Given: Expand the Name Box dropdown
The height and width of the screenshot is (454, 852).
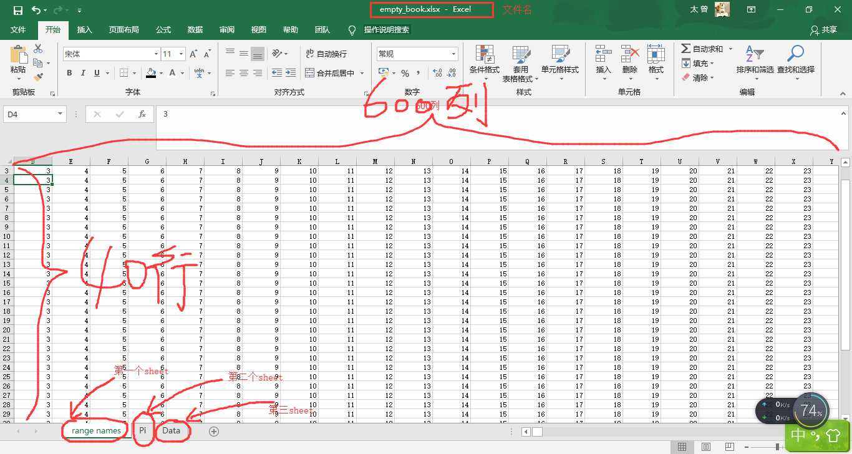Looking at the screenshot, I should [x=61, y=114].
